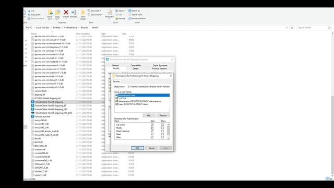This screenshot has width=334, height=188.
Task: Click the Move to folder icon
Action: (x=50, y=13)
